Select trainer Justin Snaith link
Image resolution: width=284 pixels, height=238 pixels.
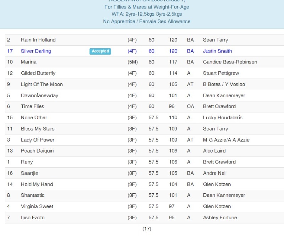coord(217,51)
